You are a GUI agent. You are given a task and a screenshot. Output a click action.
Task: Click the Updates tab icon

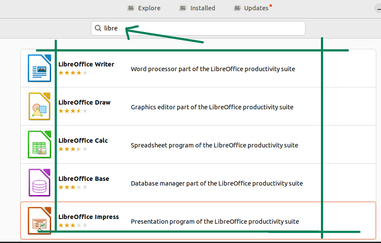pos(237,8)
